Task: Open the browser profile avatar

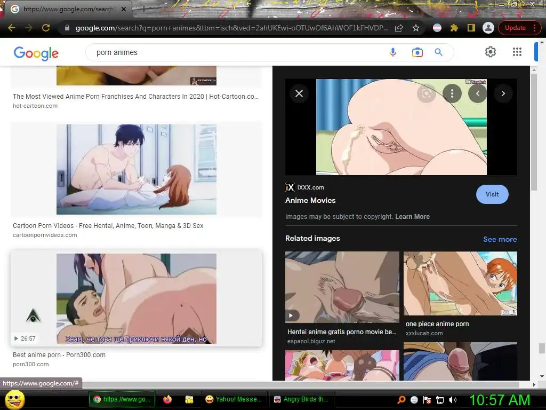Action: (x=488, y=28)
